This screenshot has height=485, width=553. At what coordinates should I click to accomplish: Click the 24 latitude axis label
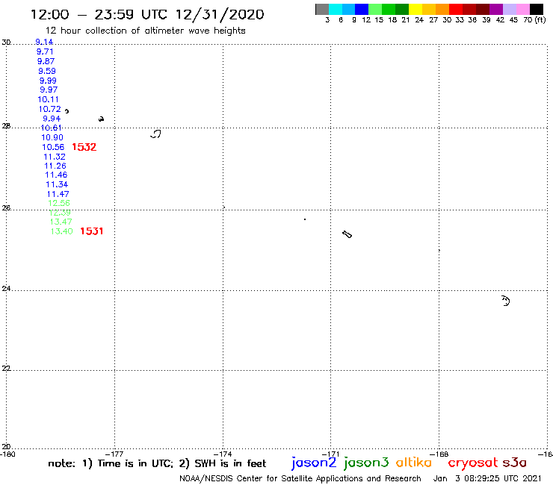coord(6,289)
